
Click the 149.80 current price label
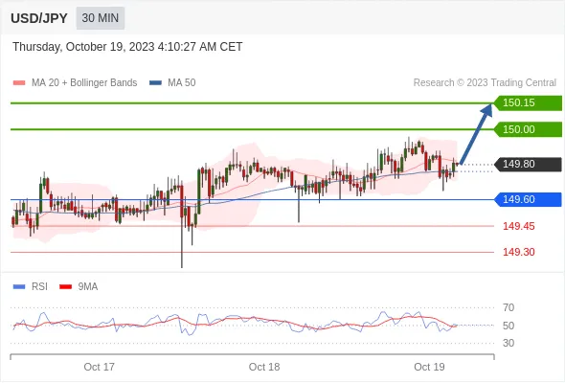click(x=528, y=165)
